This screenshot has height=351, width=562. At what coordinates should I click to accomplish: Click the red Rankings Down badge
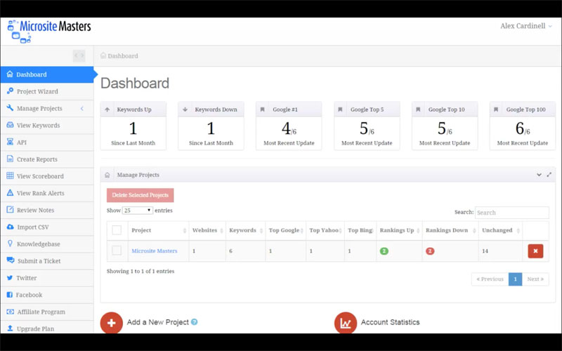coord(430,251)
